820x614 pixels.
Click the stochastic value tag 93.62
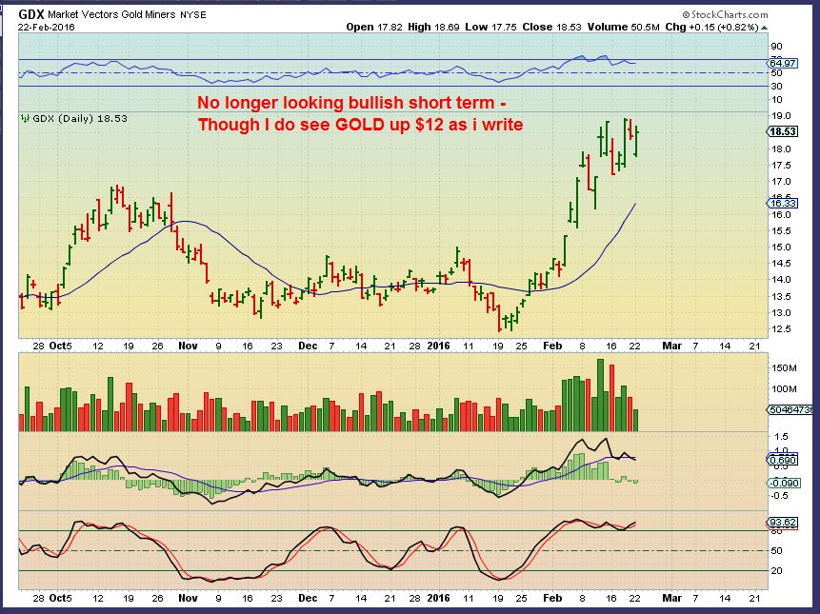click(783, 523)
